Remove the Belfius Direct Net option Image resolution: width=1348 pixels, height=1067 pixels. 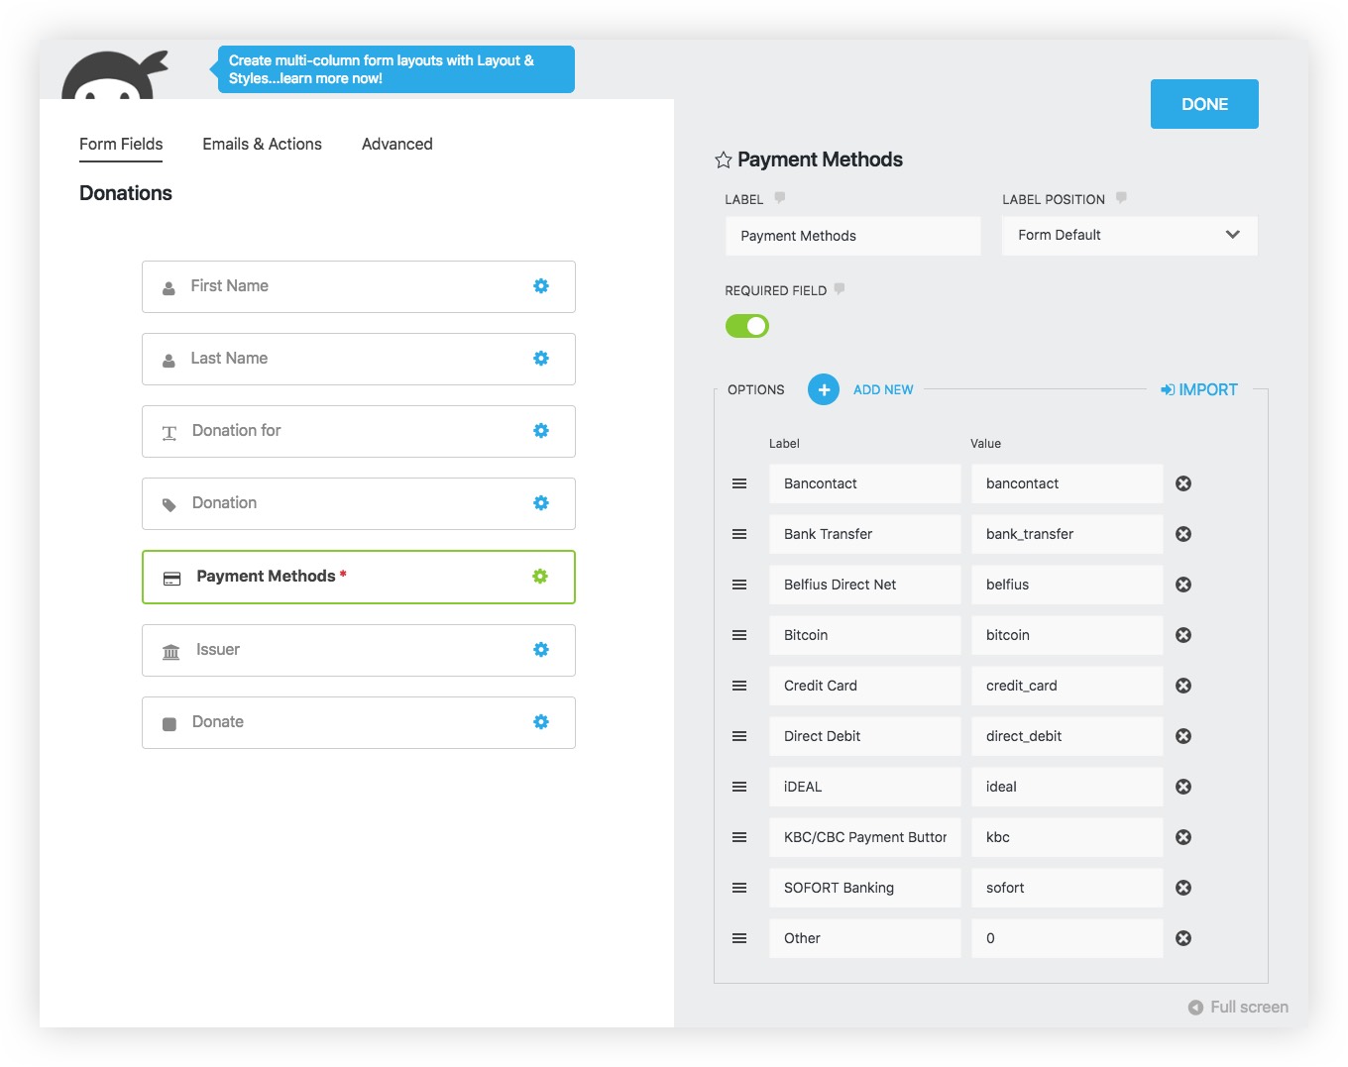coord(1183,585)
